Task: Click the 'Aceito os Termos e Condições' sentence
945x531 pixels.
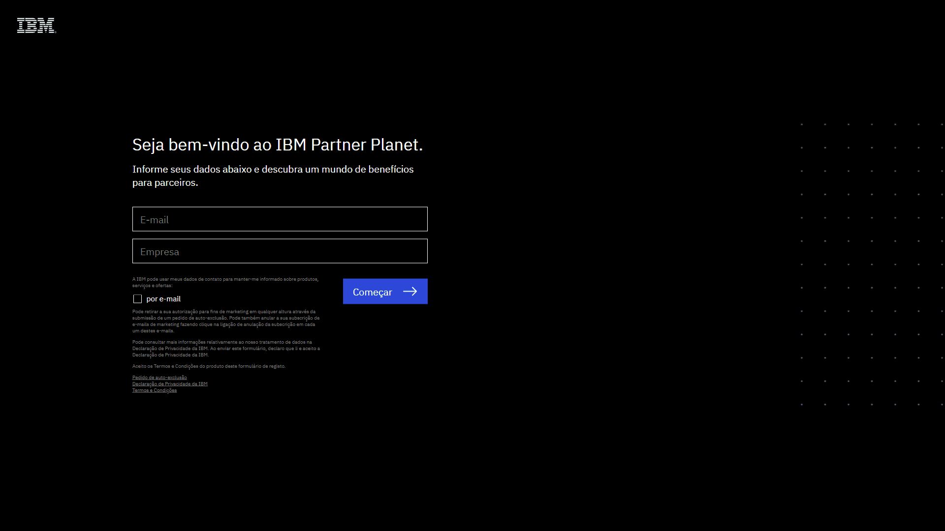Action: pyautogui.click(x=209, y=366)
